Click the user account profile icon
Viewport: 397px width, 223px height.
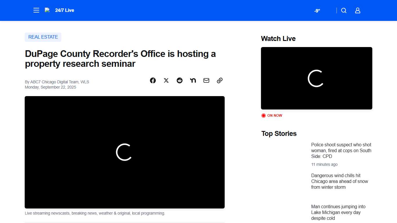pyautogui.click(x=358, y=10)
